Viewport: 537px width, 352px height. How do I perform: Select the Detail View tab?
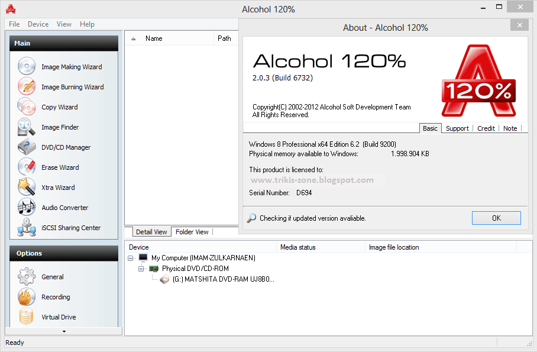tap(151, 232)
